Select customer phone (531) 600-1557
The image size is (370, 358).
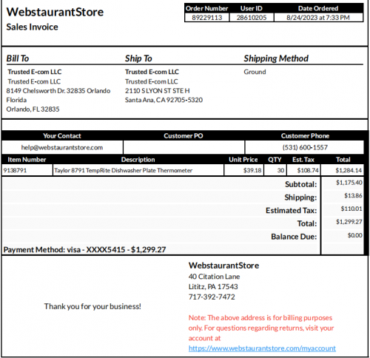tap(305, 147)
